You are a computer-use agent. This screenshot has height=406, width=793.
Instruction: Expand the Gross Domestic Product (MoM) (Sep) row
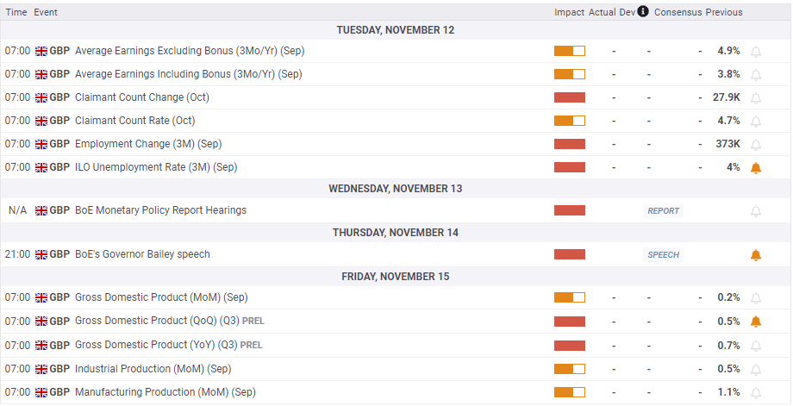click(x=161, y=297)
